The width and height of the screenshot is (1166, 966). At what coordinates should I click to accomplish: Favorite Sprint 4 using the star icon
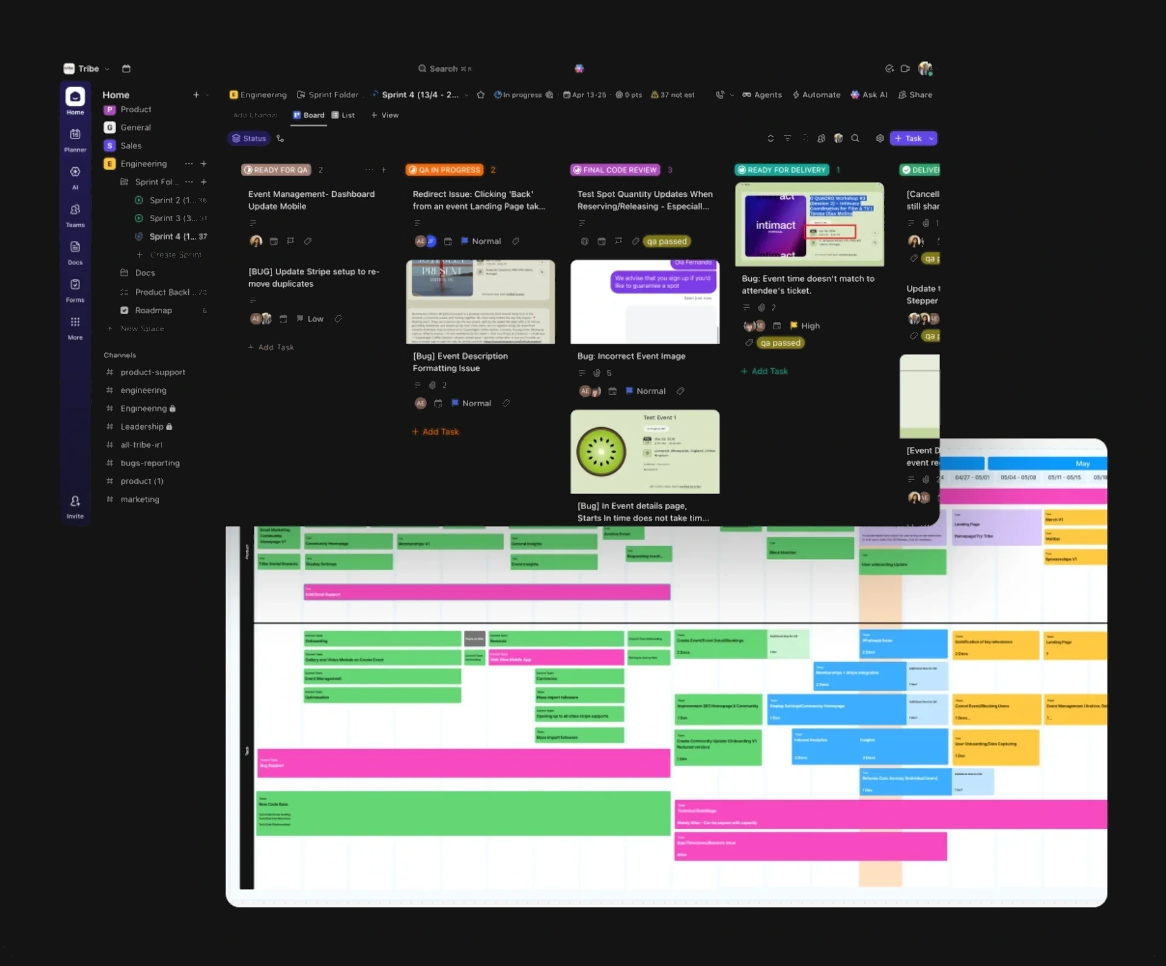(480, 95)
